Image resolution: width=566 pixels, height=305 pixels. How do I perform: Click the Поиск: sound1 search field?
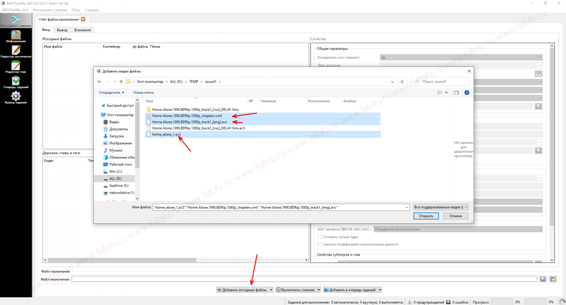click(440, 82)
